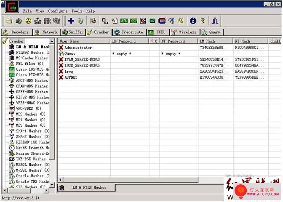
Task: Open the info about icon
Action: (193, 21)
